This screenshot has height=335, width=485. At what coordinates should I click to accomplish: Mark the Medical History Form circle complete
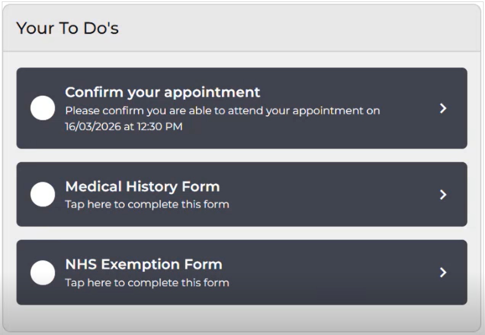43,194
